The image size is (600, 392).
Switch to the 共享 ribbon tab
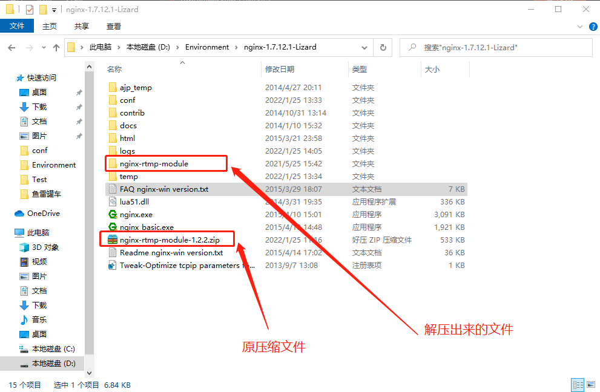pos(82,27)
